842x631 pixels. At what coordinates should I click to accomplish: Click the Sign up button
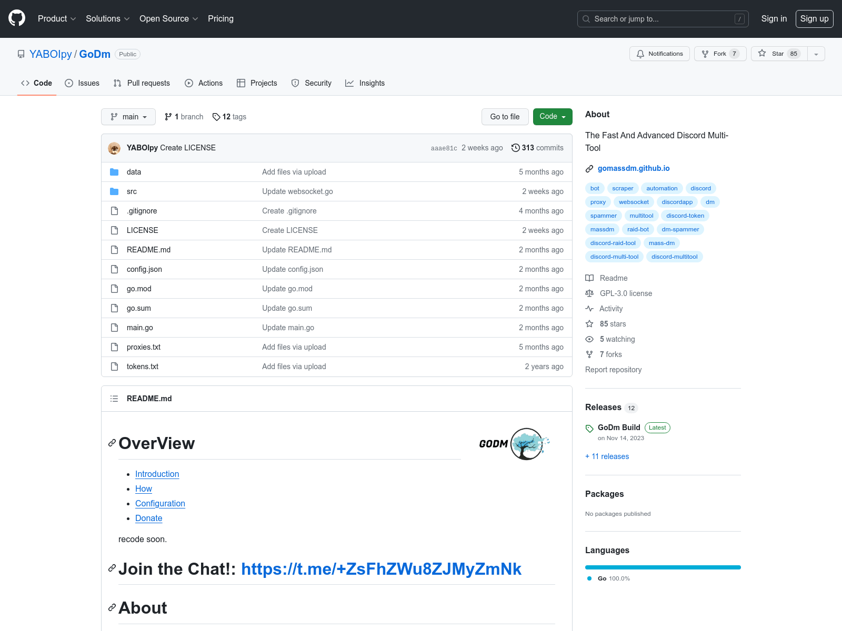pyautogui.click(x=815, y=18)
